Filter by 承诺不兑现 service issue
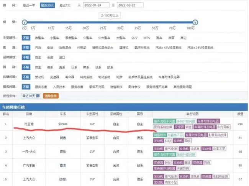The image size is (249, 186). 97,87
